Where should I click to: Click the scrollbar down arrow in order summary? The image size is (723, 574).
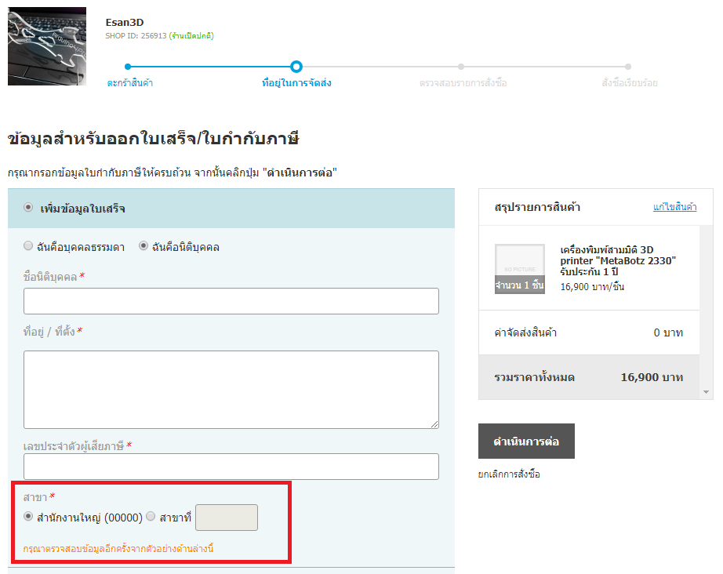(707, 392)
